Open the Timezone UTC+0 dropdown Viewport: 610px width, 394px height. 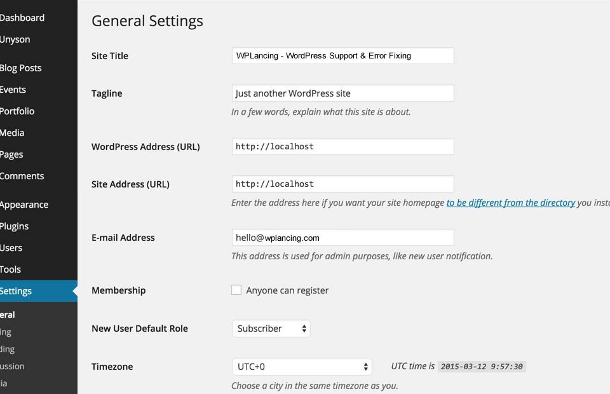pos(302,367)
